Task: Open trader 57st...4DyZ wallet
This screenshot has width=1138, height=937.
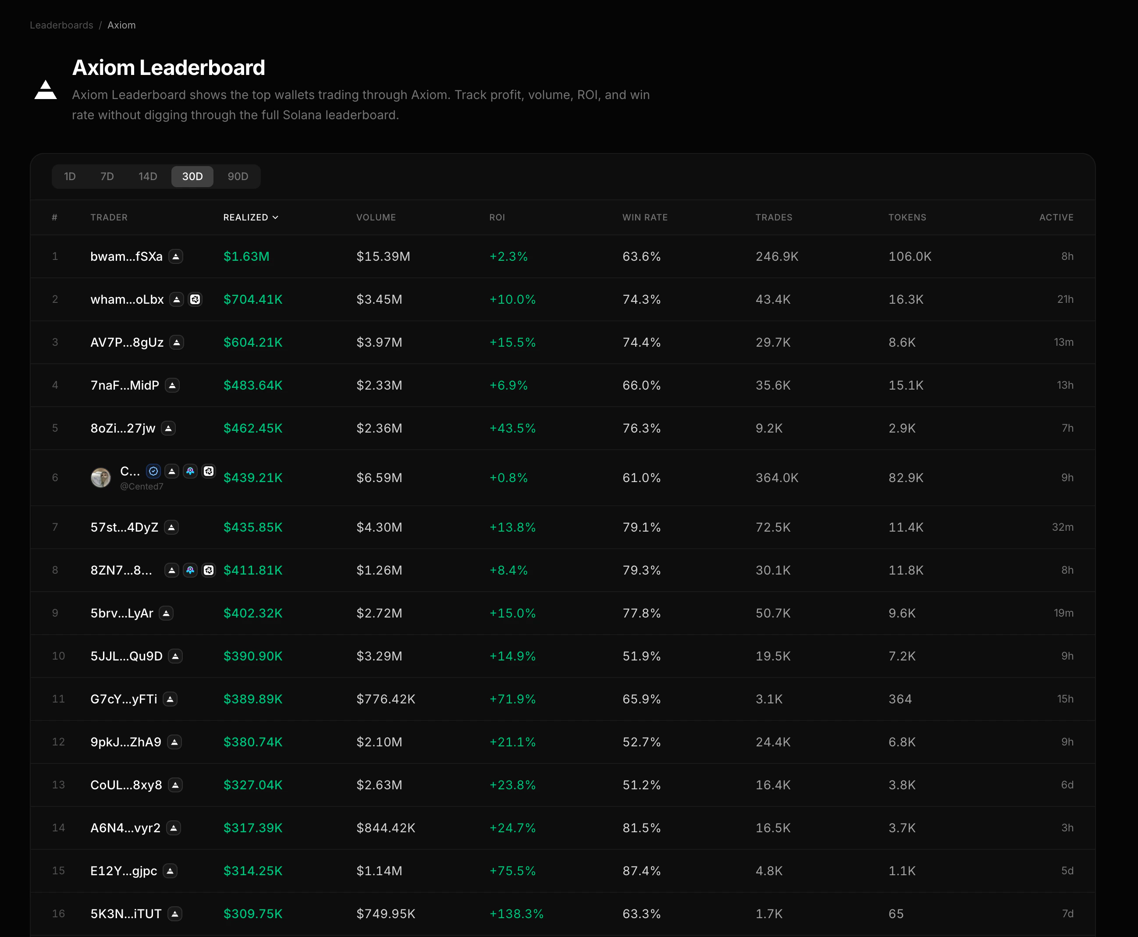Action: coord(124,527)
